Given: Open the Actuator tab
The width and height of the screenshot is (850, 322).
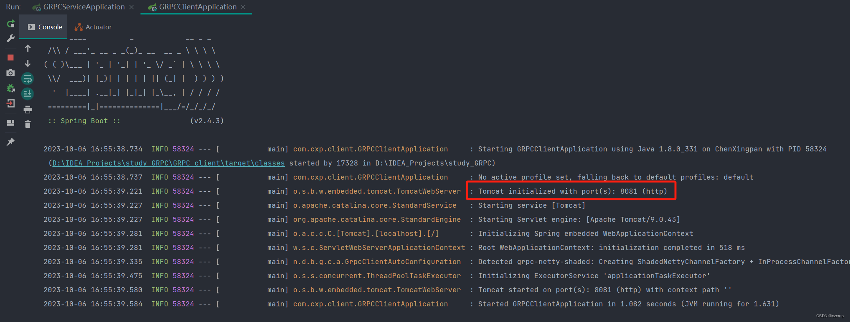Looking at the screenshot, I should [93, 27].
